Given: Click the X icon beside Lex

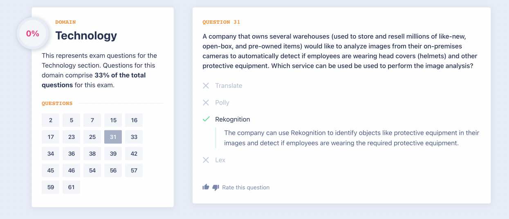Looking at the screenshot, I should tap(206, 160).
